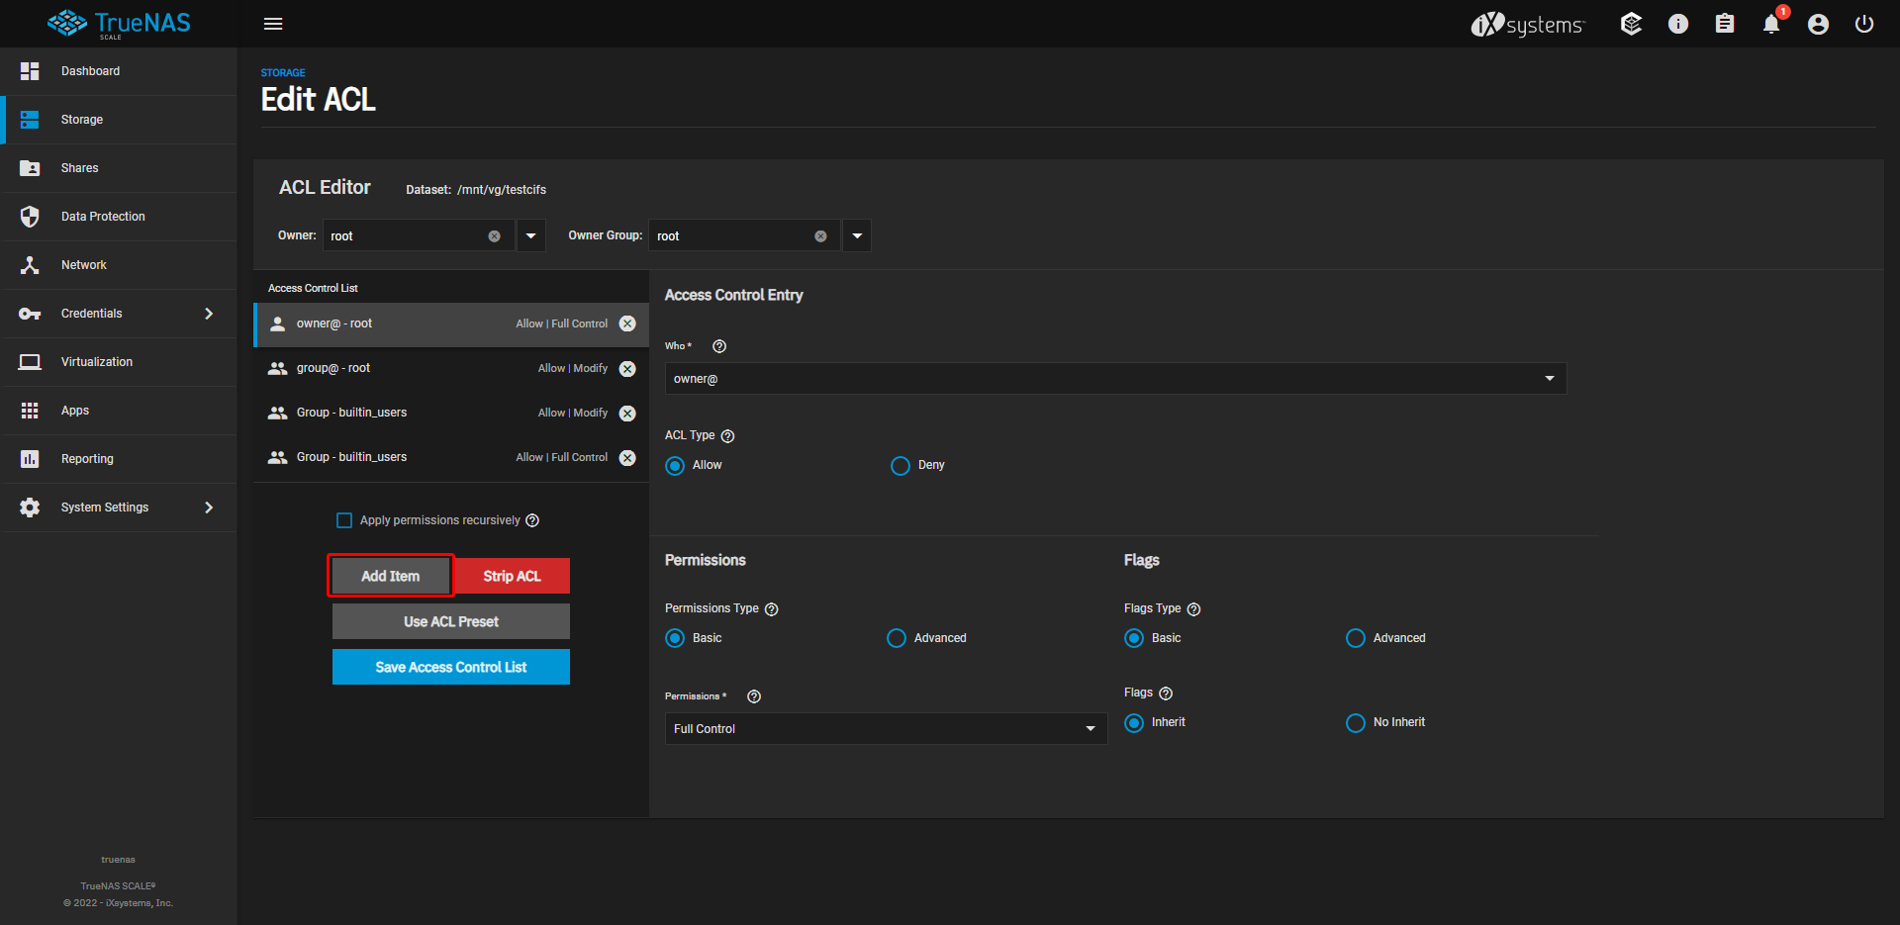Open the Owner Group dropdown arrow

(857, 235)
